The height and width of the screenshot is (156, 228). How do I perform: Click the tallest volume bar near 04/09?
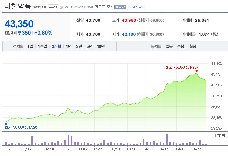[167, 139]
